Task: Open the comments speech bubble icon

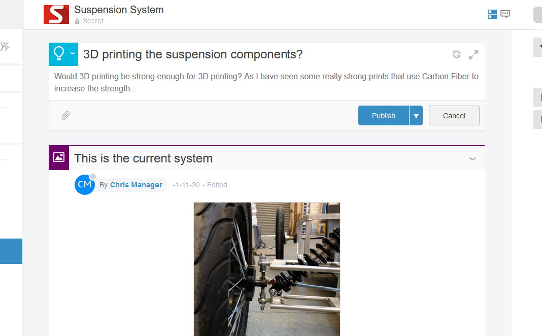Action: tap(505, 14)
